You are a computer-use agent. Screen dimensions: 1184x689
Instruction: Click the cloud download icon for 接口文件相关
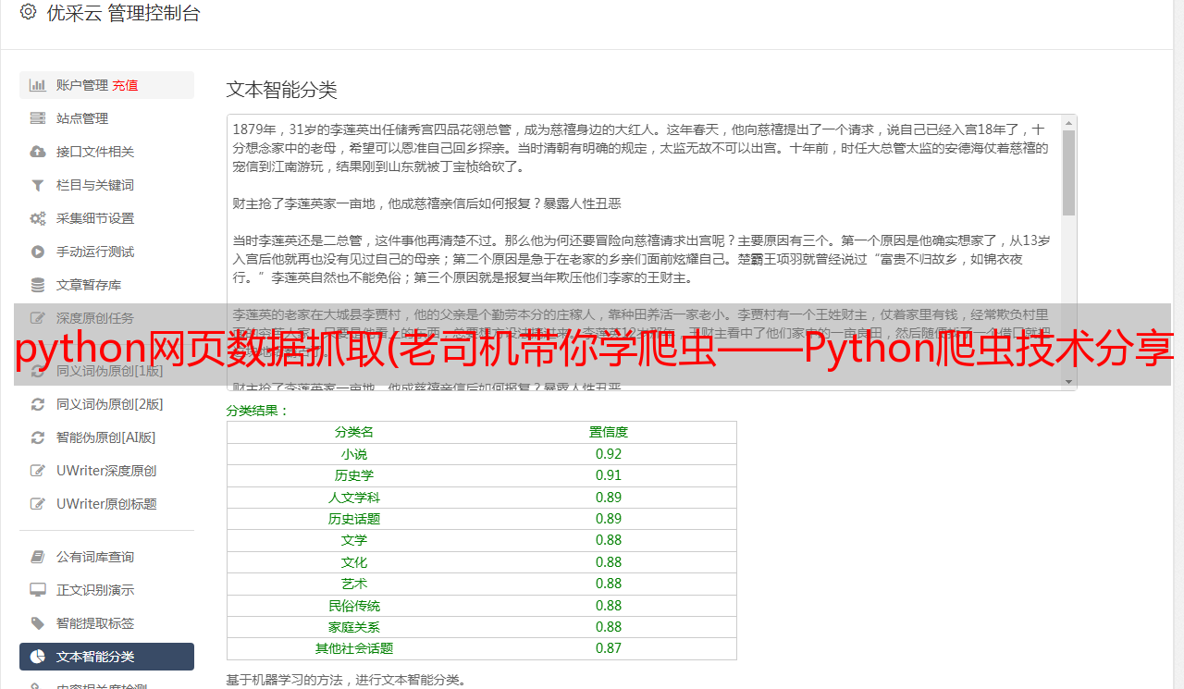[38, 152]
